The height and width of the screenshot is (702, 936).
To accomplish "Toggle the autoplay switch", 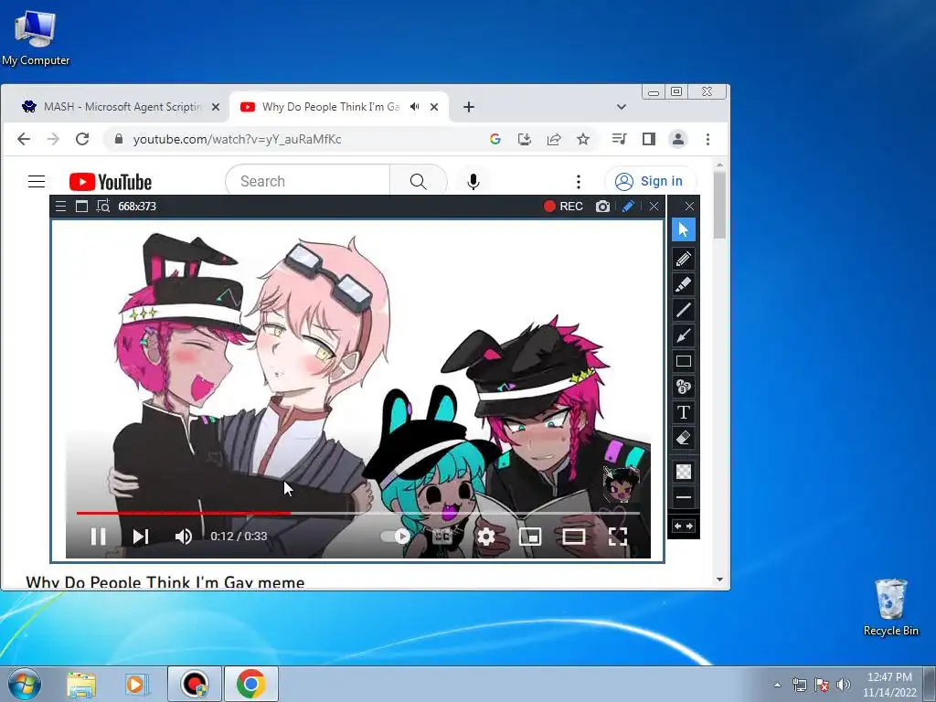I will click(396, 536).
